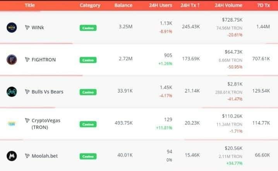Sort by the 24H Tx column
Viewport: 278px width, 171px height.
[190, 5]
